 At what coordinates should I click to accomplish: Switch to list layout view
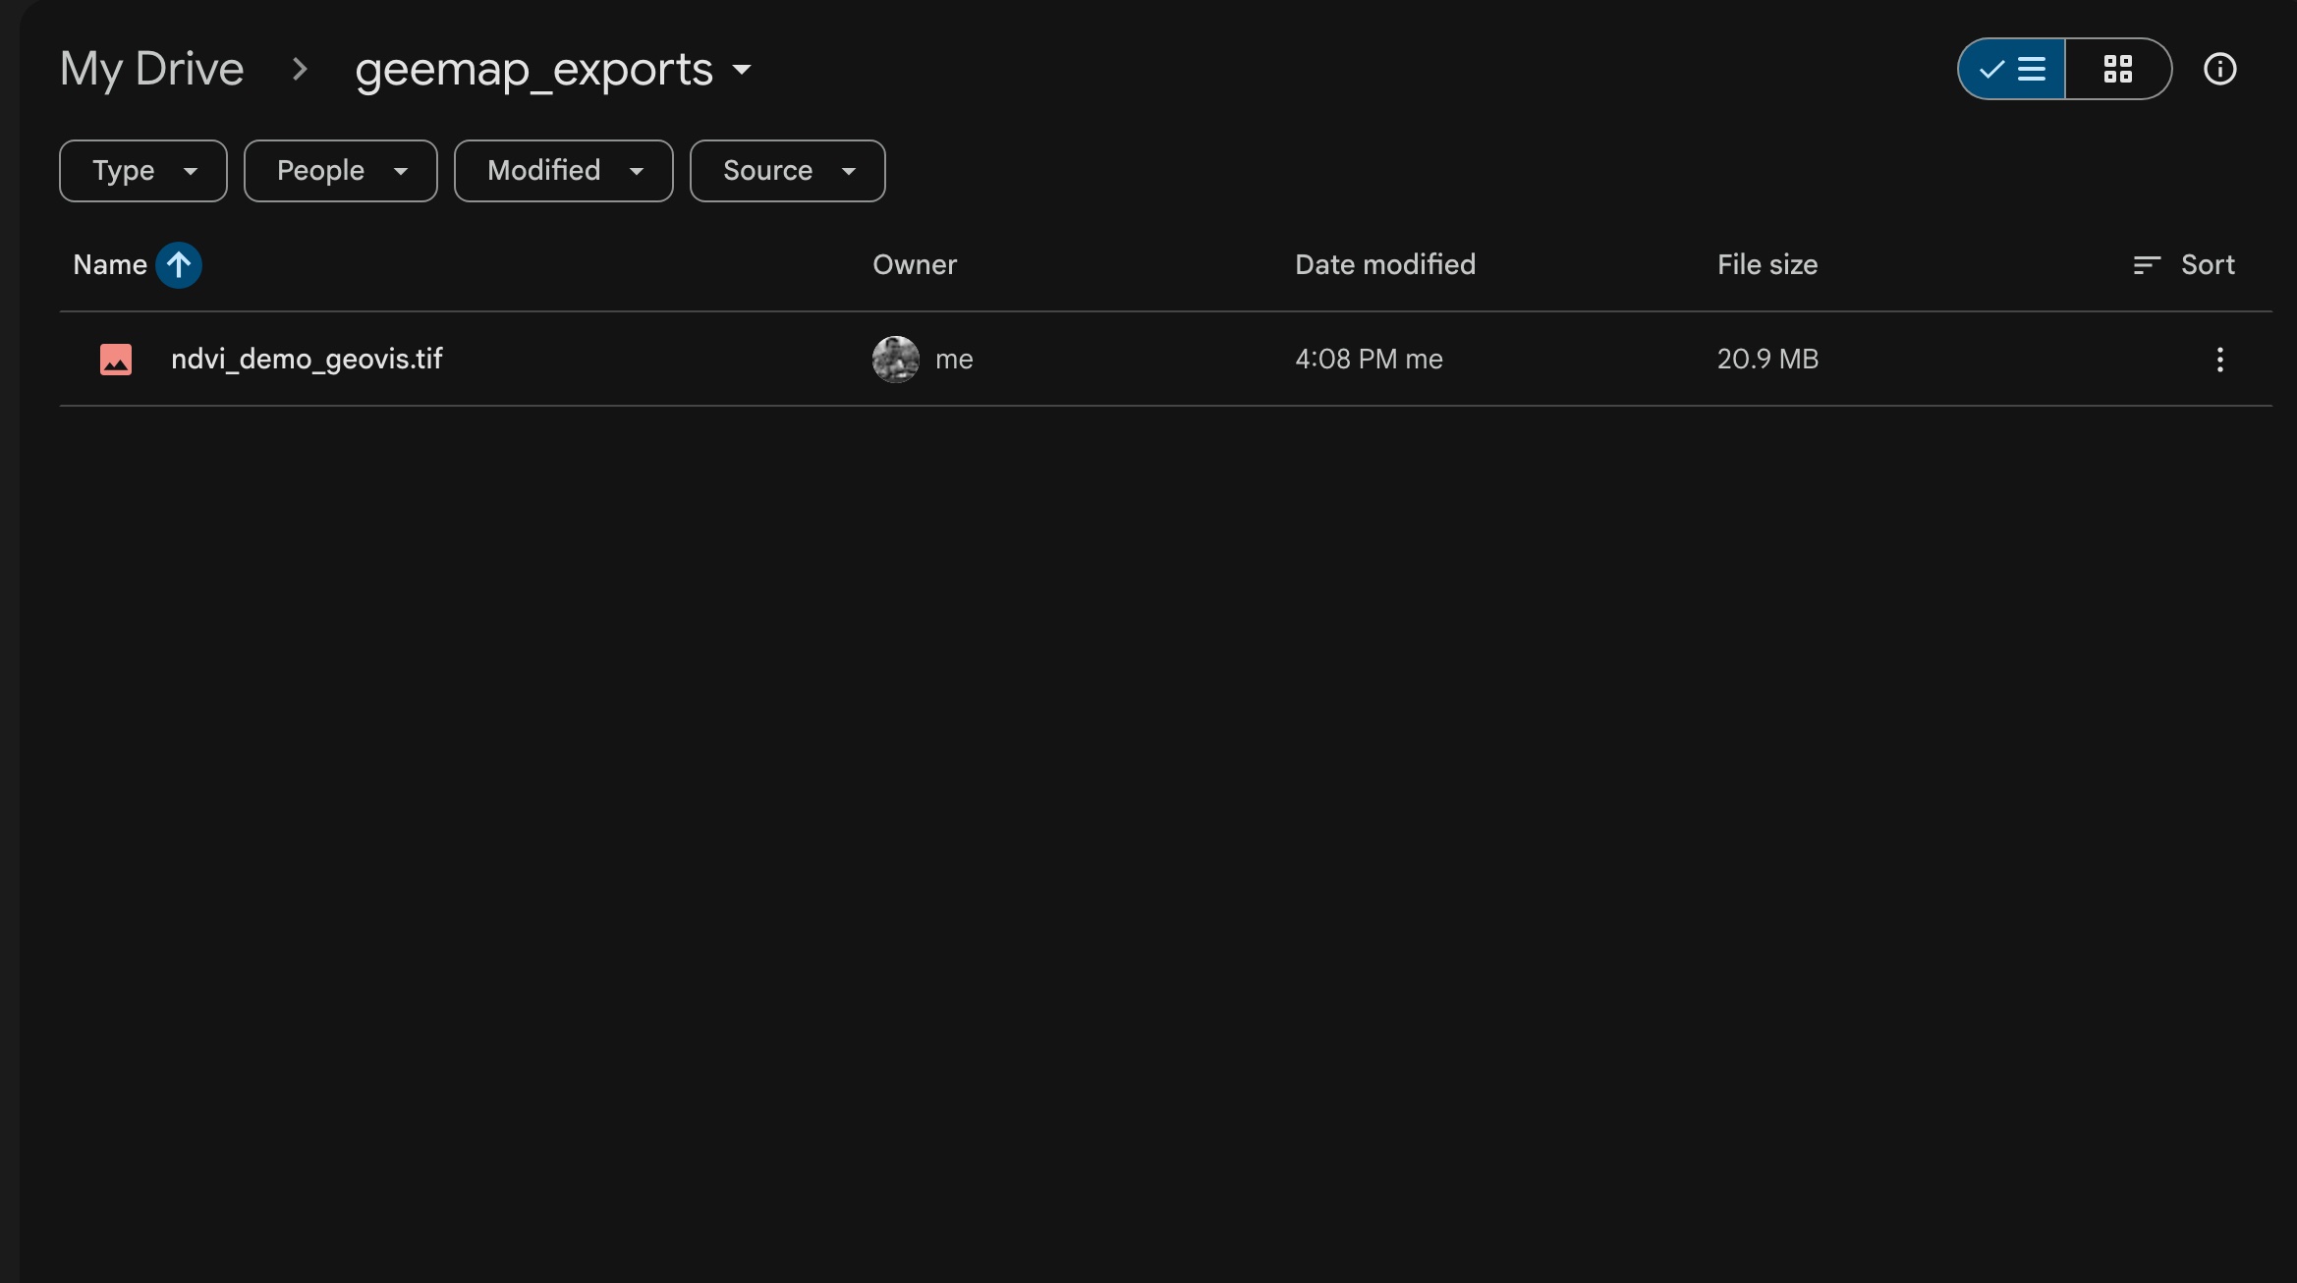(x=2012, y=69)
